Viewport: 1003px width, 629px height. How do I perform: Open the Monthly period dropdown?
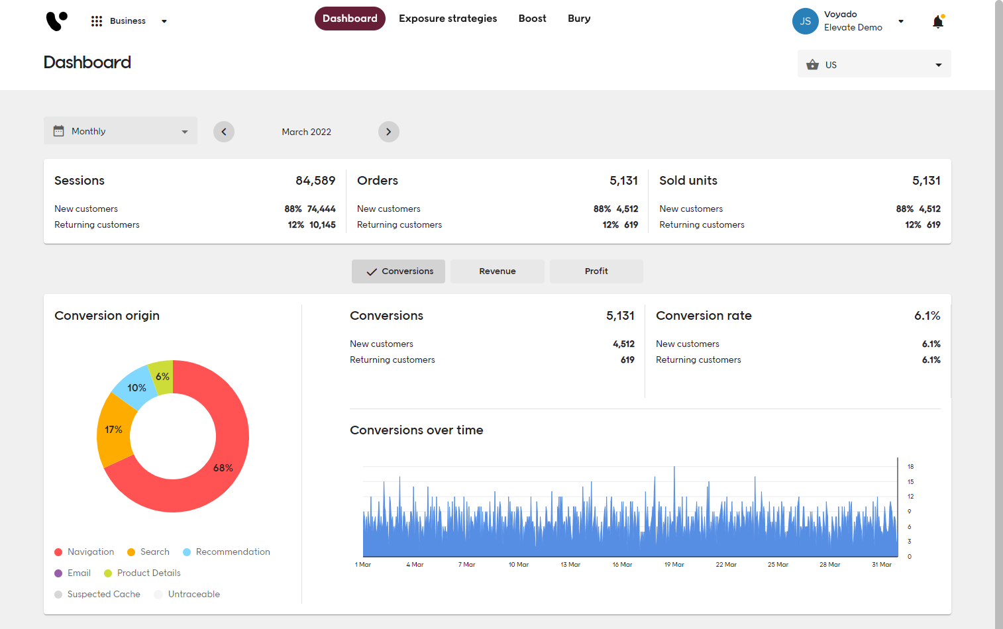click(121, 131)
